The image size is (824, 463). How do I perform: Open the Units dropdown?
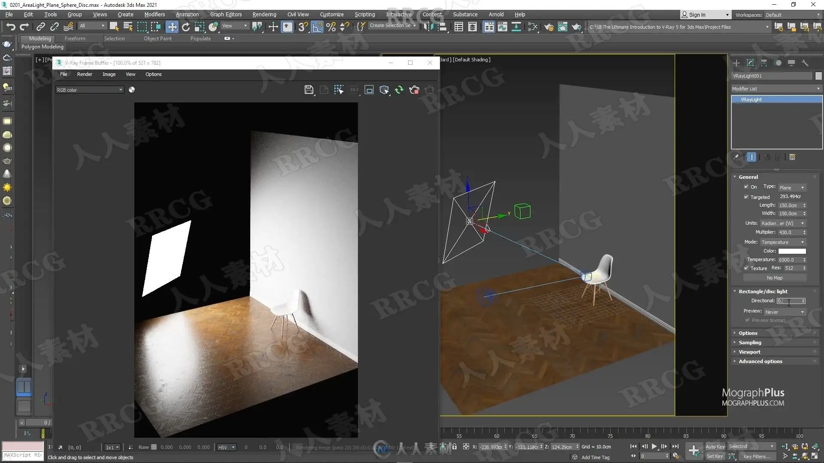coord(783,223)
